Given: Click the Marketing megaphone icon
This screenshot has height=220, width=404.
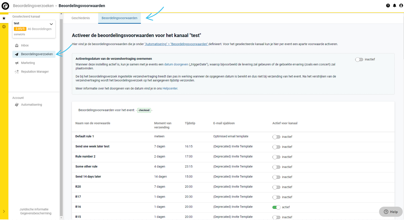Looking at the screenshot, I should 17,63.
